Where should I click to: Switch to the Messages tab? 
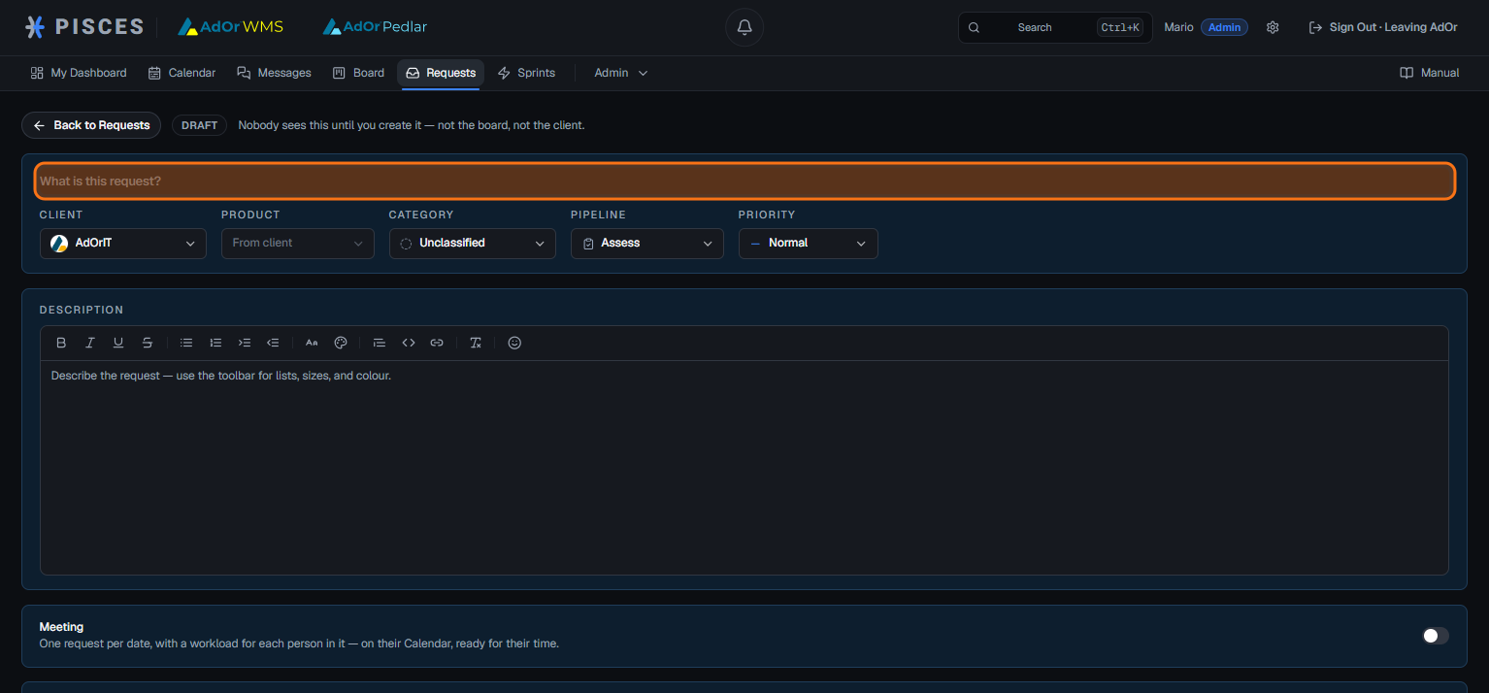coord(275,73)
